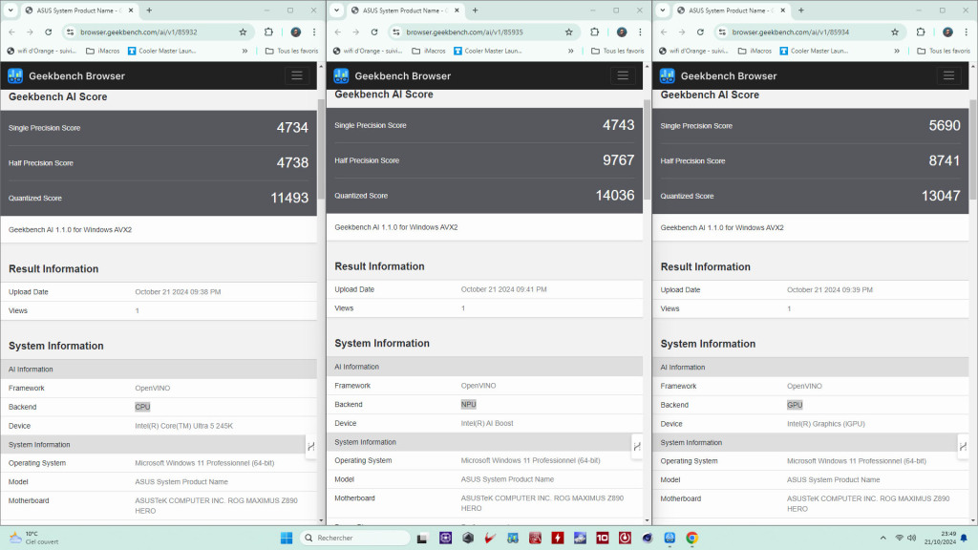Open the tab search dropdown in the middle window
The height and width of the screenshot is (550, 978).
[337, 10]
